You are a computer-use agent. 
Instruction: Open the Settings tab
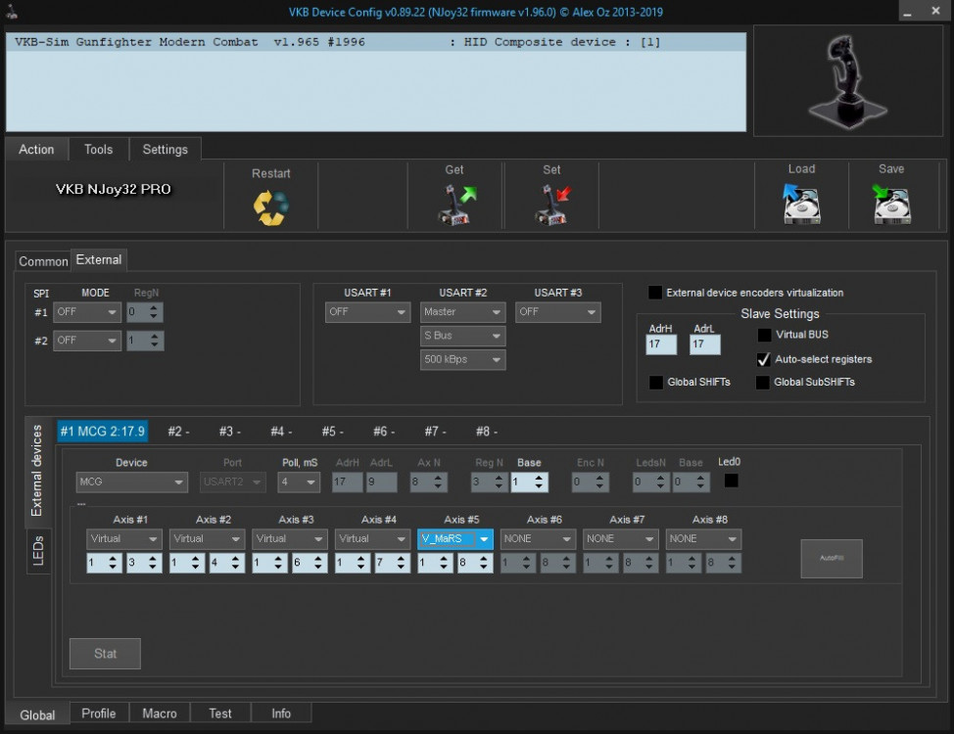coord(165,150)
